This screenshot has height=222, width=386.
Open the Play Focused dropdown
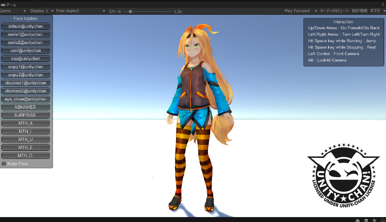point(301,11)
